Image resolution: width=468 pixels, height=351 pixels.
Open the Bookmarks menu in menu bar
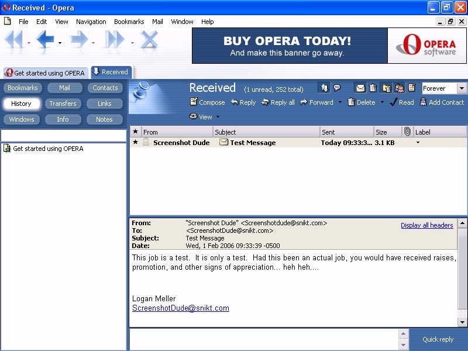pyautogui.click(x=129, y=22)
